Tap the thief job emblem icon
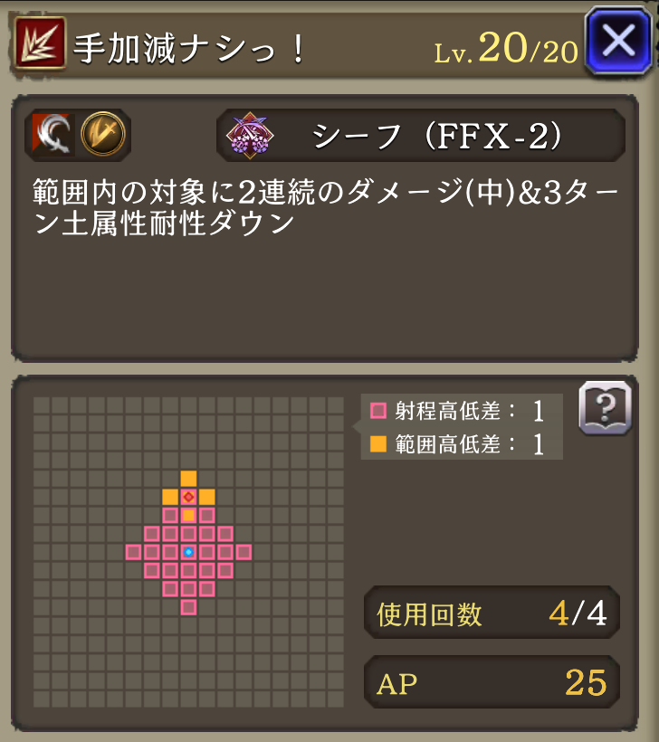Screen dimensions: 659x742 tap(250, 136)
